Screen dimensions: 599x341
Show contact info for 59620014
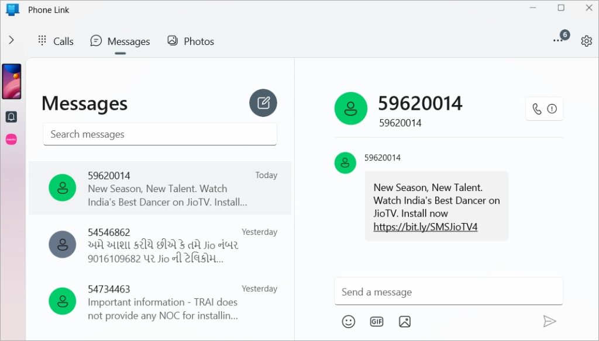coord(552,109)
